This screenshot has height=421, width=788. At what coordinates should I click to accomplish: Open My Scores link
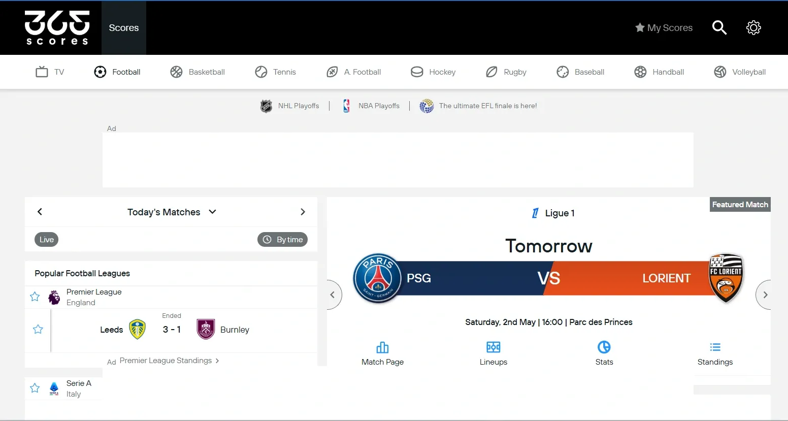(664, 27)
